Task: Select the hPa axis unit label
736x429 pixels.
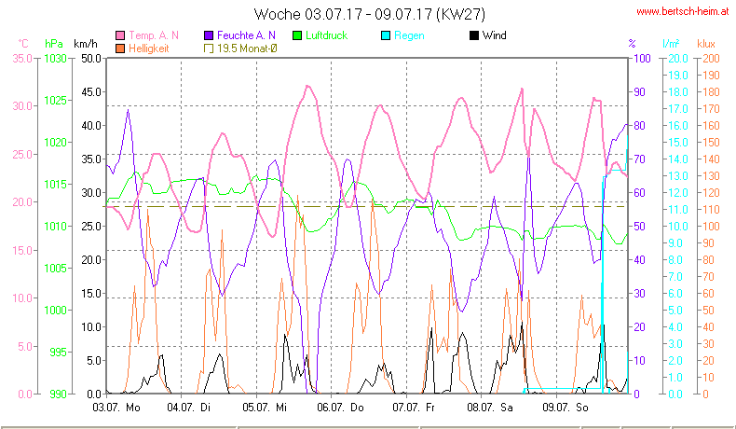Action: [x=53, y=44]
